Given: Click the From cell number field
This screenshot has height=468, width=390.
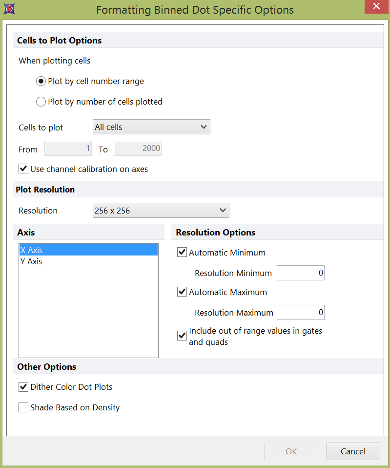Looking at the screenshot, I should point(68,149).
